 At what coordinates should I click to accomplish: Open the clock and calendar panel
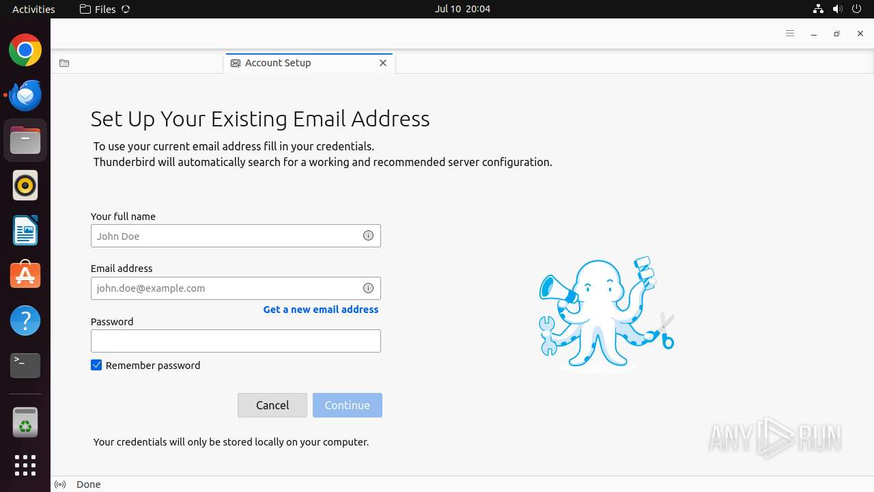click(462, 9)
